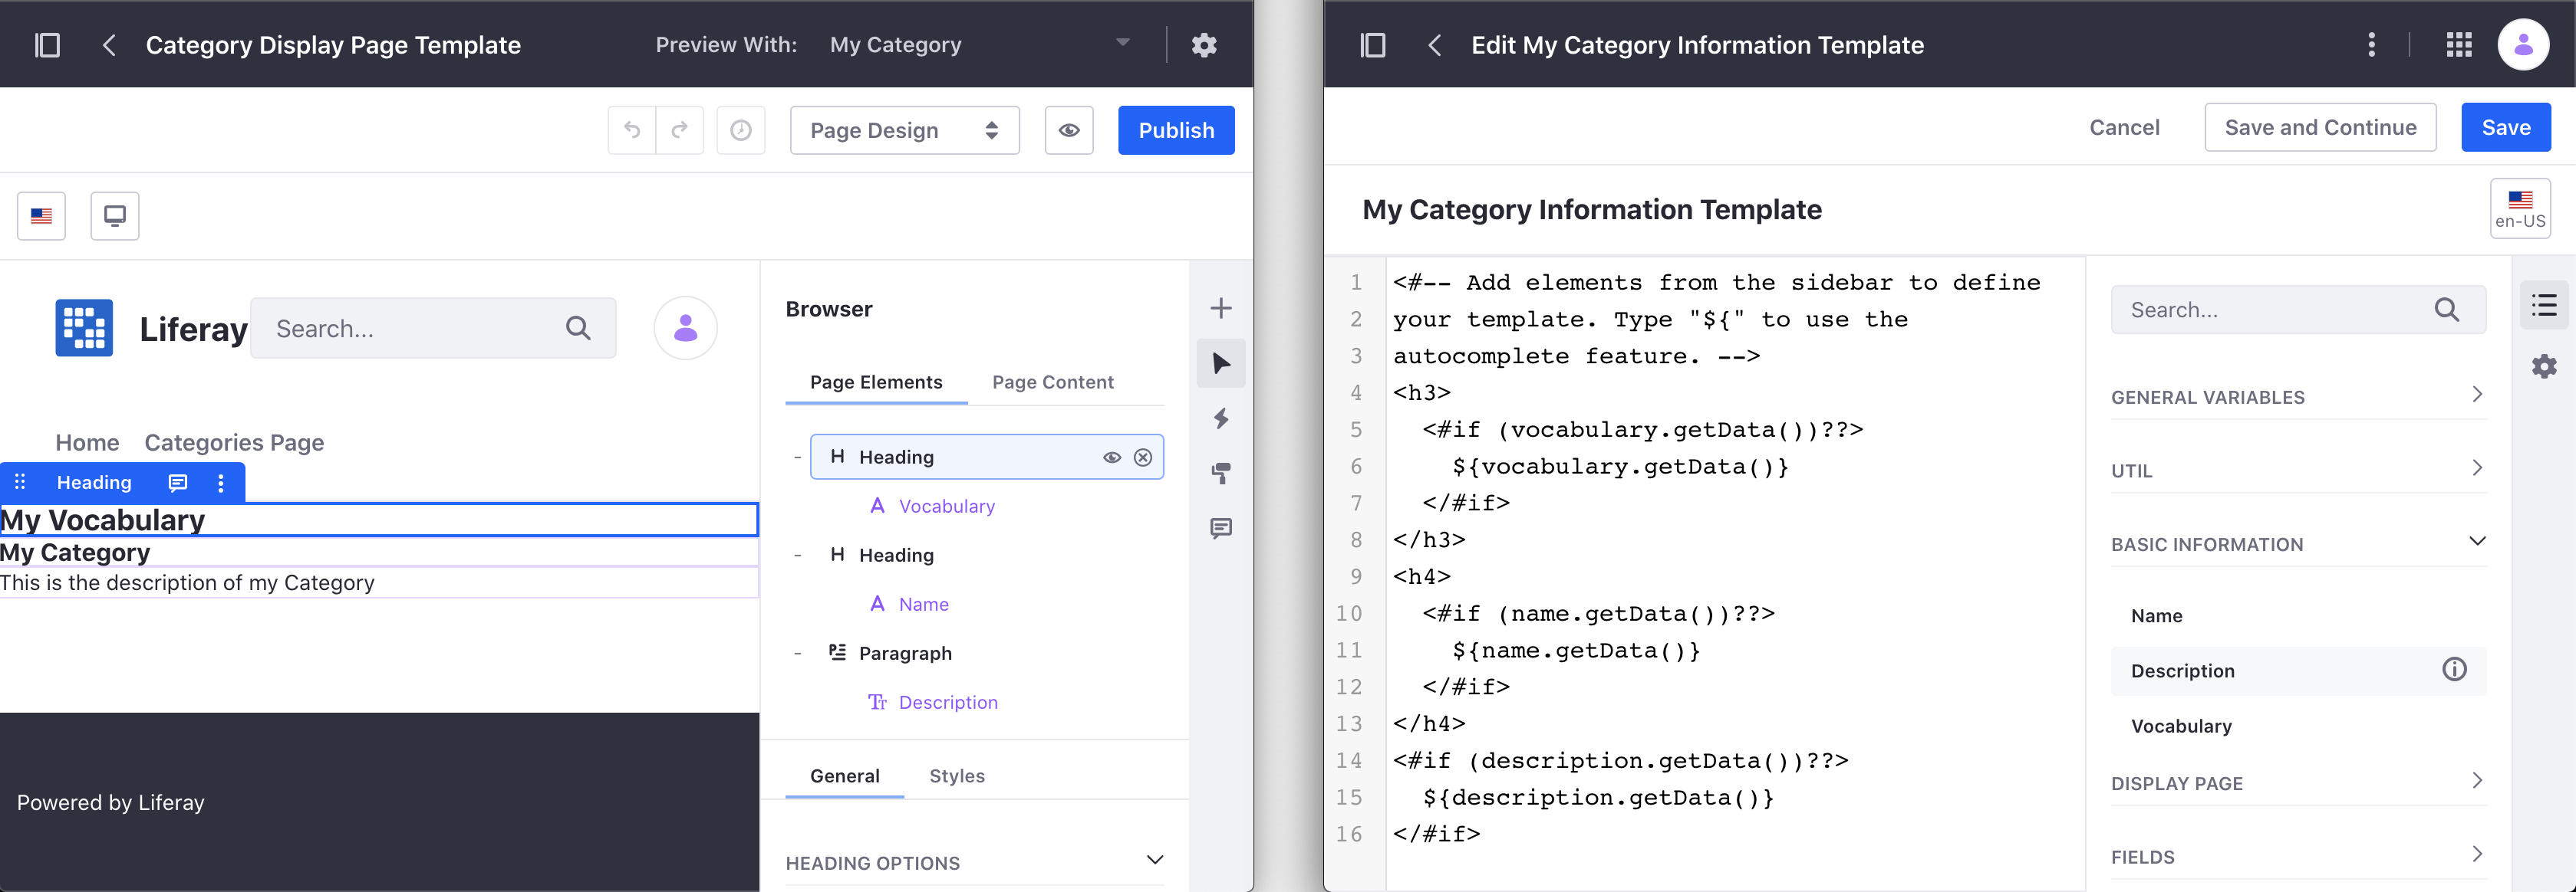This screenshot has height=892, width=2576.
Task: Enable mobile viewport preview
Action: click(x=115, y=215)
